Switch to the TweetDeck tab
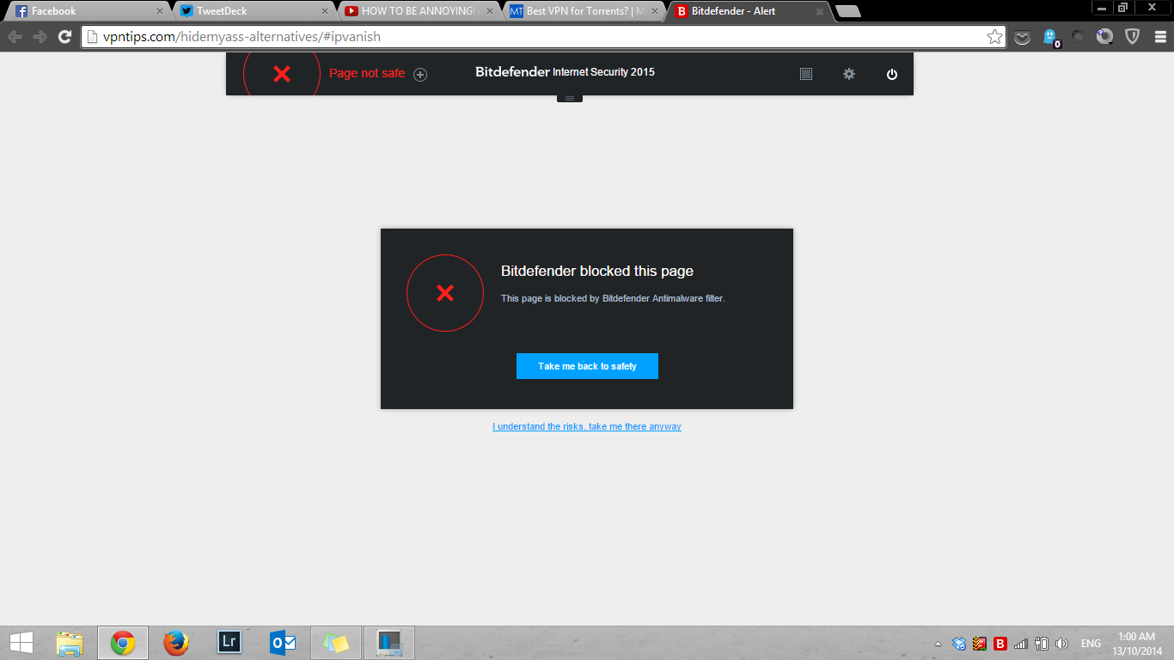The width and height of the screenshot is (1174, 660). tap(254, 11)
